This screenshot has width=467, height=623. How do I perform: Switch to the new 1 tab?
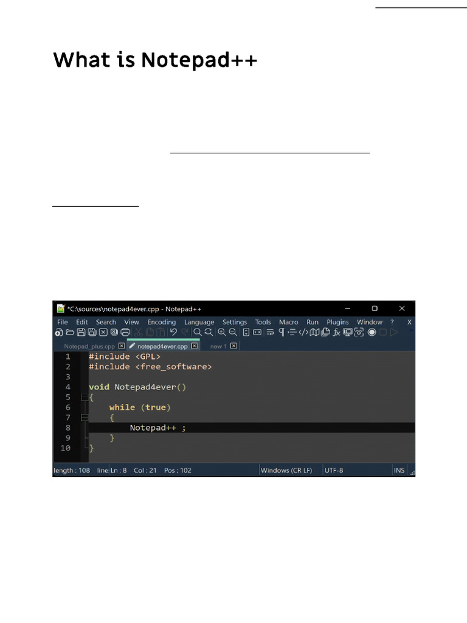click(x=218, y=346)
